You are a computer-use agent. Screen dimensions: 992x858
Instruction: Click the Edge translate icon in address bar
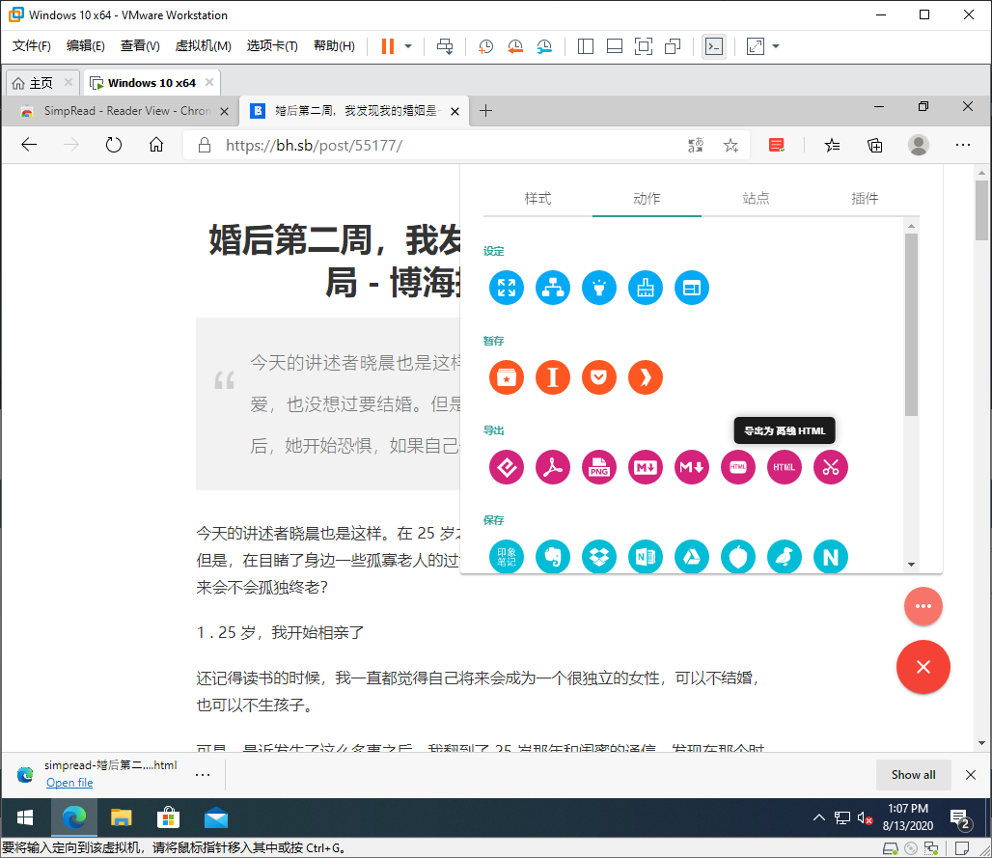coord(696,146)
